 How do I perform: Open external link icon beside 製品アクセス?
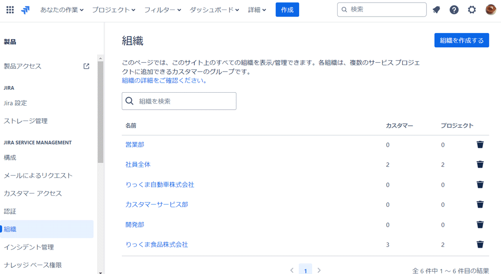[x=86, y=66]
